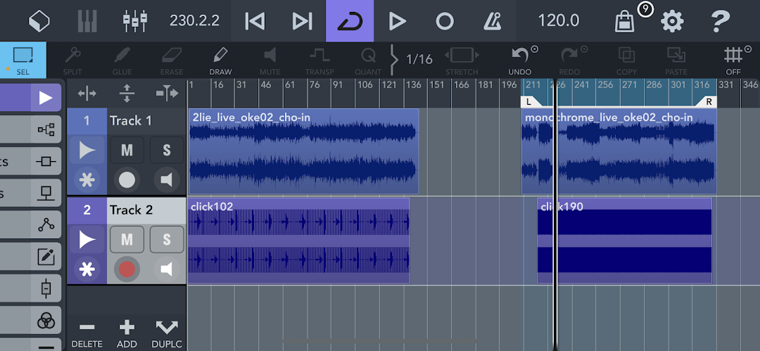Toggle Track 1 monitor speaker
The height and width of the screenshot is (351, 760).
coord(167,180)
